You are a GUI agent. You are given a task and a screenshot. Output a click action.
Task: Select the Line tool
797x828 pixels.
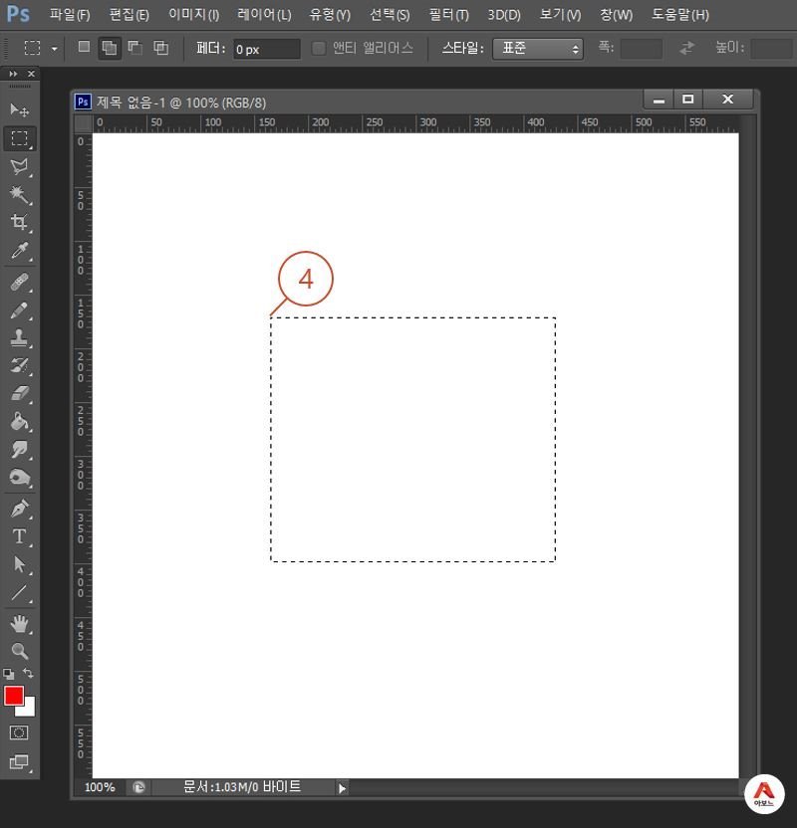20,592
